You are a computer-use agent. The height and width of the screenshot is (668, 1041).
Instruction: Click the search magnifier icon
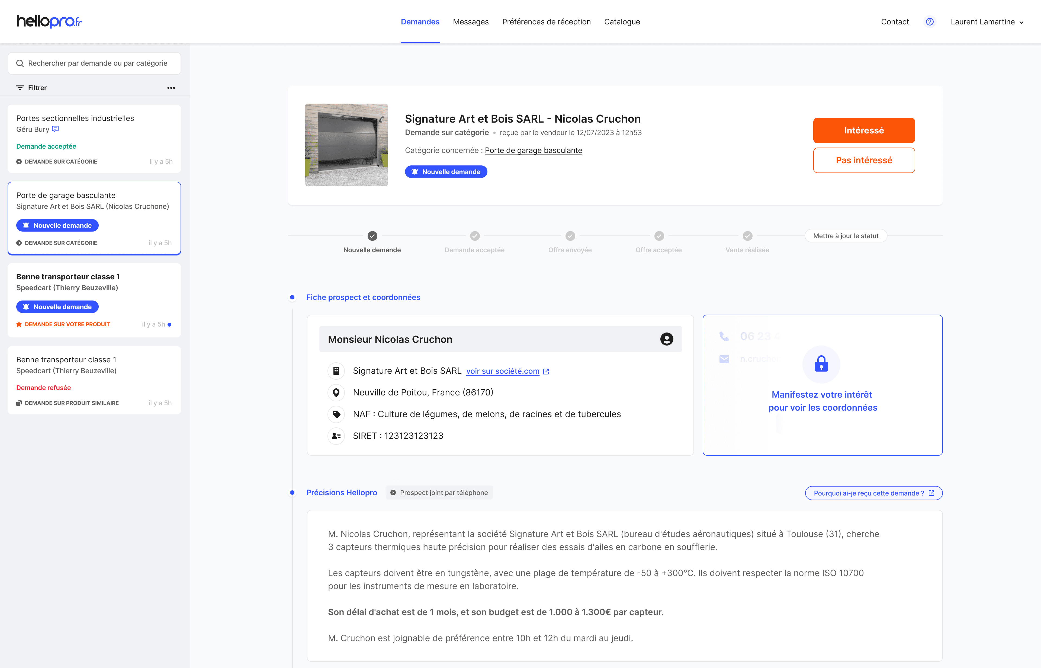pos(20,63)
